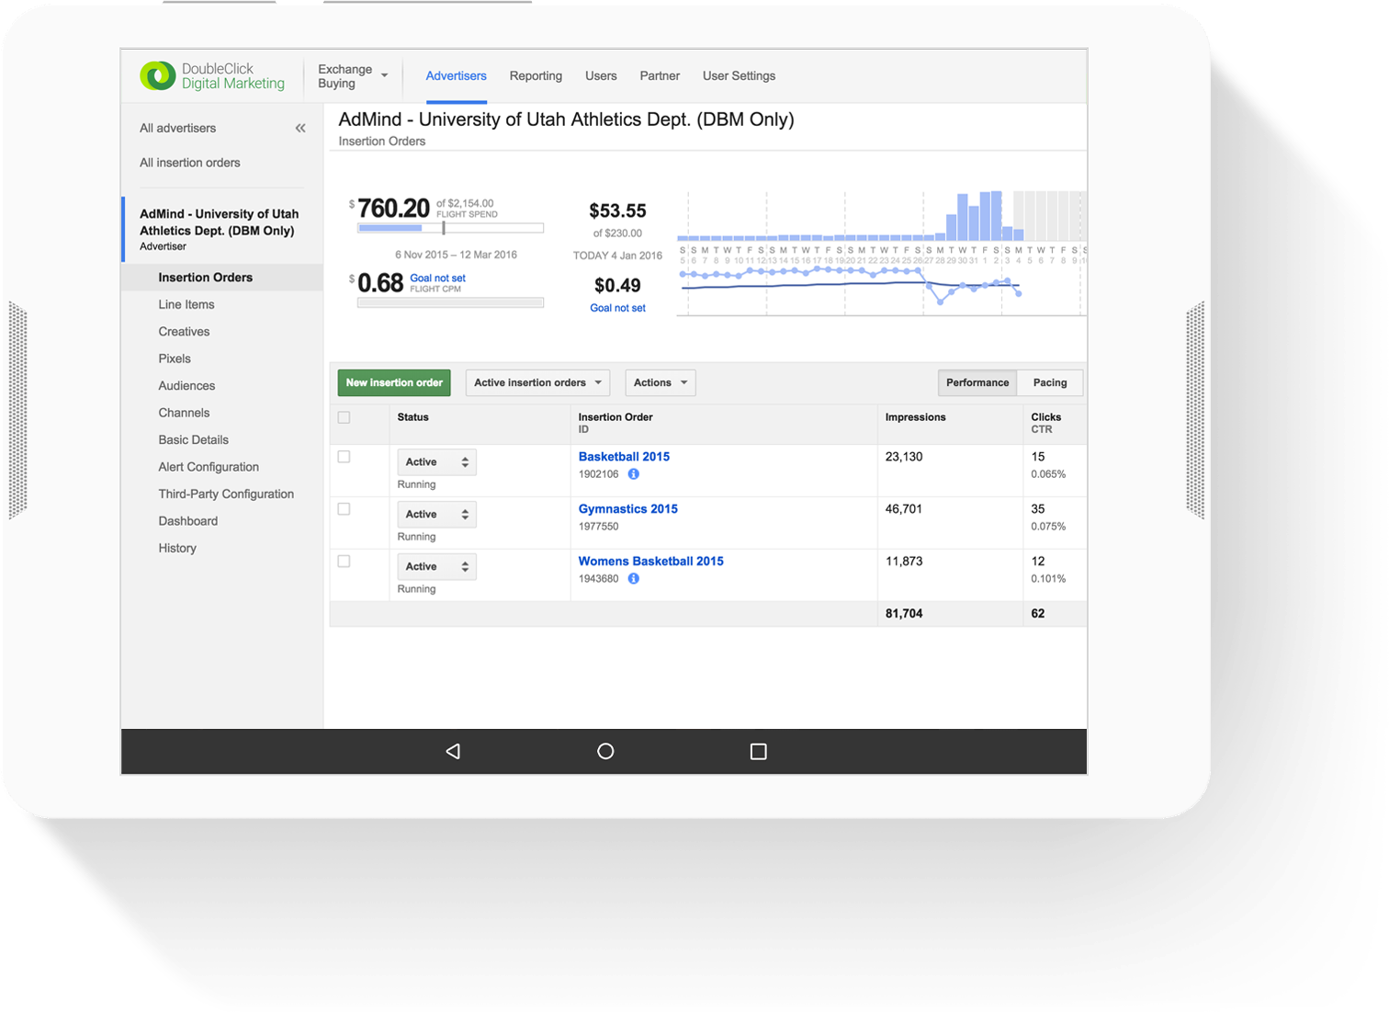Open Creatives in sidebar
This screenshot has width=1389, height=1012.
(184, 332)
